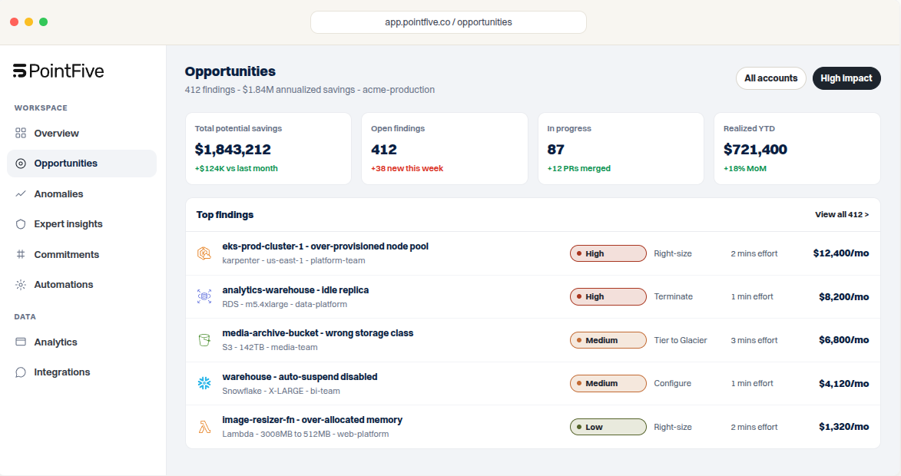Click the Automations gear icon
Screen dimensions: 901x476
click(21, 285)
